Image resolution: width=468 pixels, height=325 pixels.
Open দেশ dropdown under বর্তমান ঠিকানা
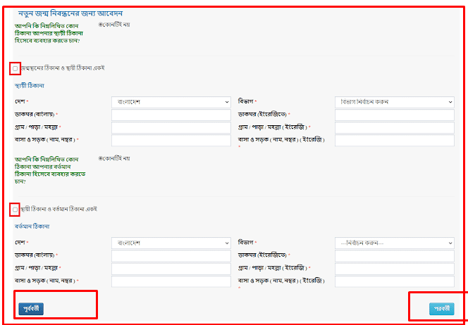point(171,243)
